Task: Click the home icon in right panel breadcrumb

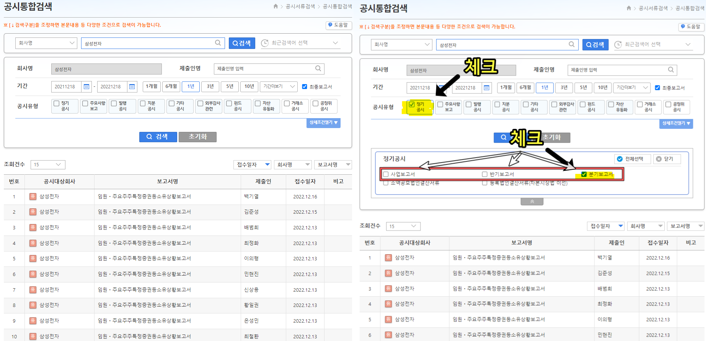Action: (x=629, y=8)
